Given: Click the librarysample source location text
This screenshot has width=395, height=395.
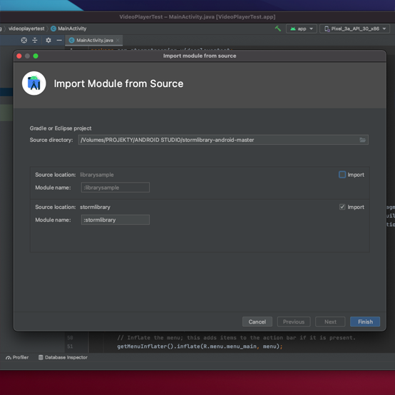Looking at the screenshot, I should pyautogui.click(x=97, y=175).
